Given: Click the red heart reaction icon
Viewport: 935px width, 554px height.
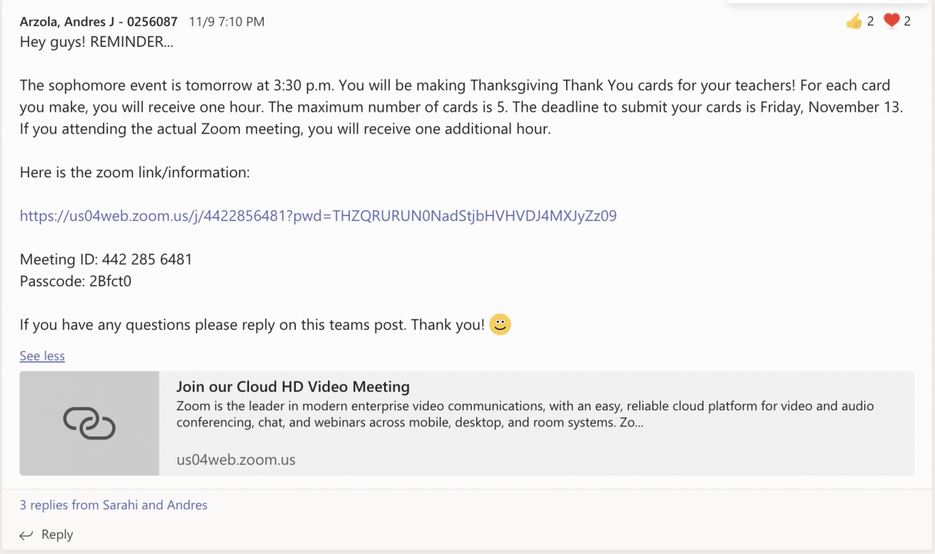Looking at the screenshot, I should (x=891, y=22).
